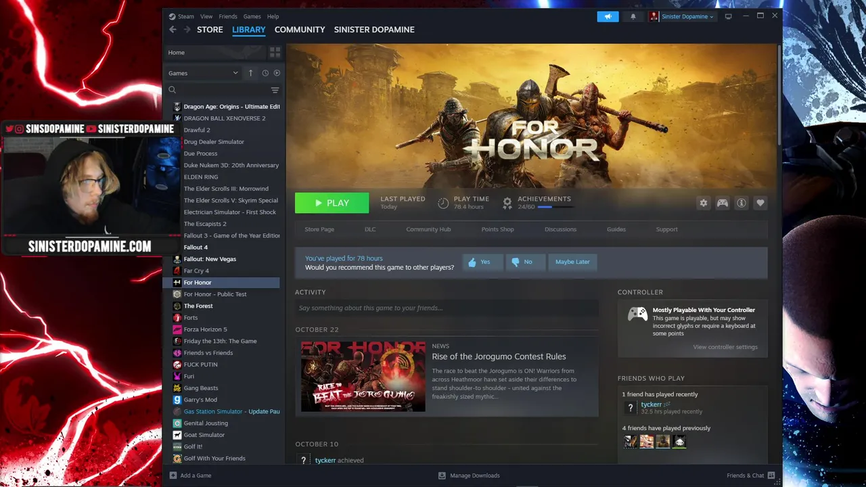Click the recent activity clock filter
The image size is (866, 487).
(x=265, y=73)
